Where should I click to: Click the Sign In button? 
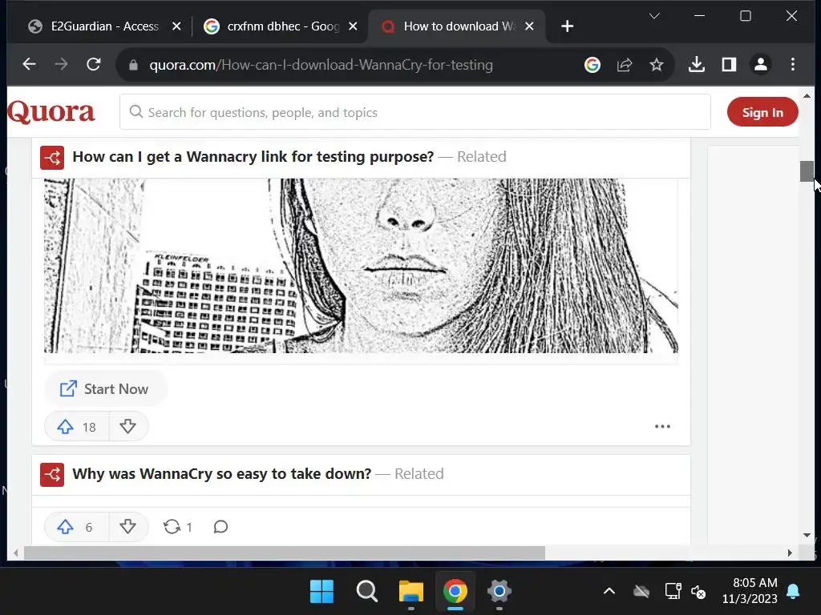click(x=762, y=112)
